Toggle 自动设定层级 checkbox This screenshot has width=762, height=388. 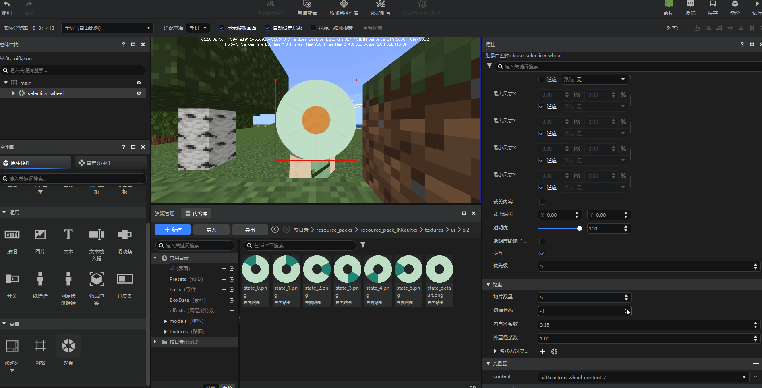(267, 28)
